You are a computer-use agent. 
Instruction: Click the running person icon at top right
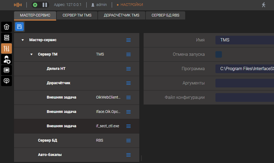tap(263, 5)
